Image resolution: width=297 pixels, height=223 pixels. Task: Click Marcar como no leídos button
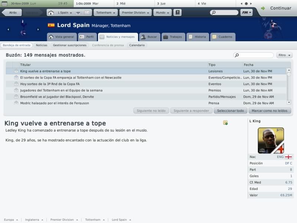(x=270, y=111)
